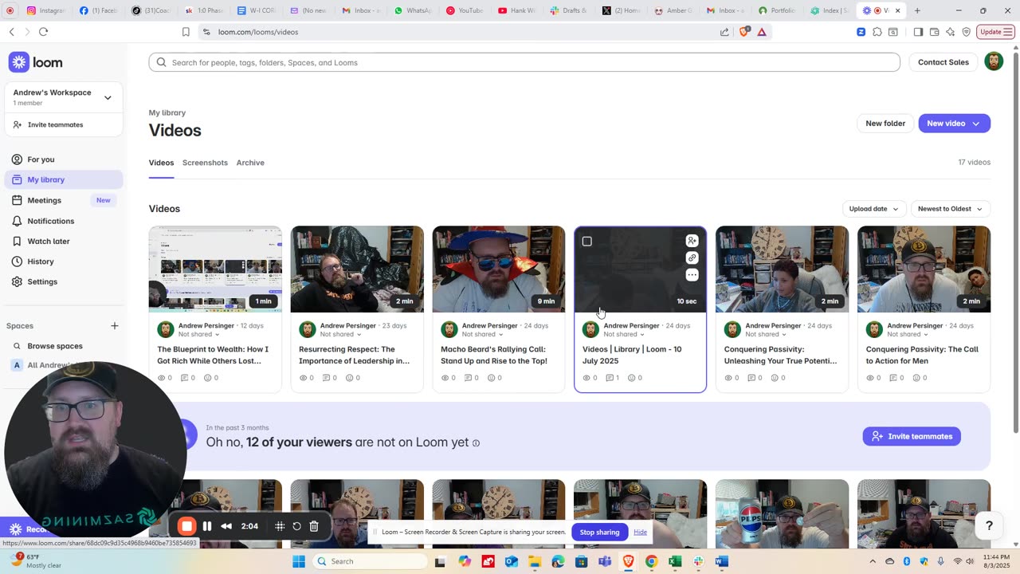
Task: Go back with the browser back arrow
Action: [12, 32]
